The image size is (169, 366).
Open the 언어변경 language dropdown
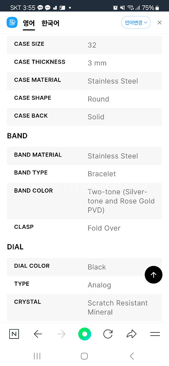[x=136, y=23]
